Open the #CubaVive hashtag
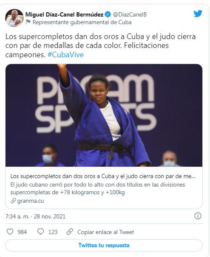Viewport: 210px width, 257px height. (65, 55)
